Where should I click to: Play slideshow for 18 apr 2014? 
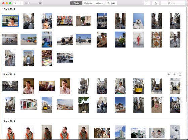[x=169, y=74]
